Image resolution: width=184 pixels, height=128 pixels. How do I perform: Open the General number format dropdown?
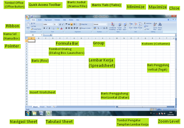[106, 24]
